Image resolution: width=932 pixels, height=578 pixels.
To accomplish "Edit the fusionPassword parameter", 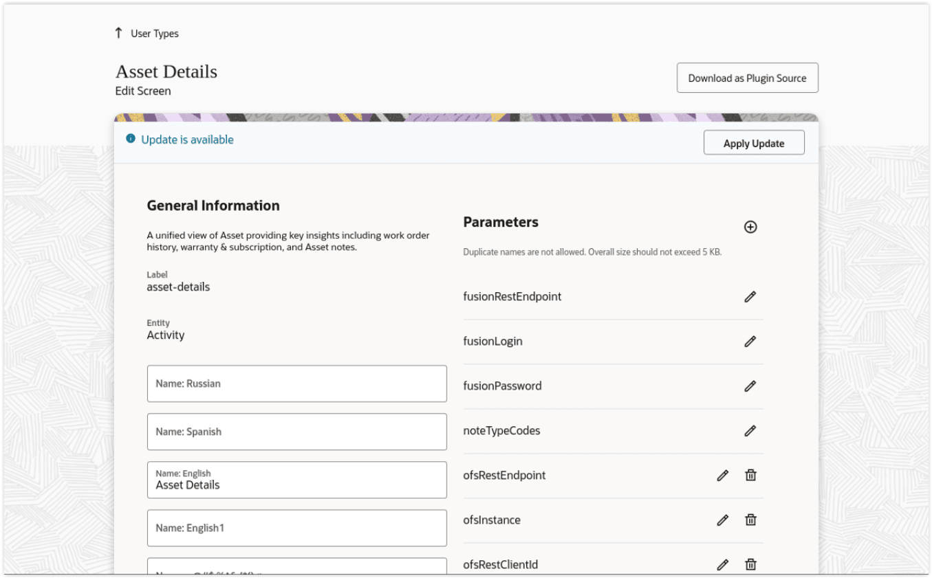I will 750,386.
